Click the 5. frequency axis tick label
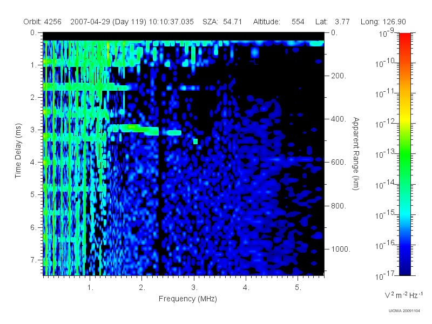 point(298,288)
